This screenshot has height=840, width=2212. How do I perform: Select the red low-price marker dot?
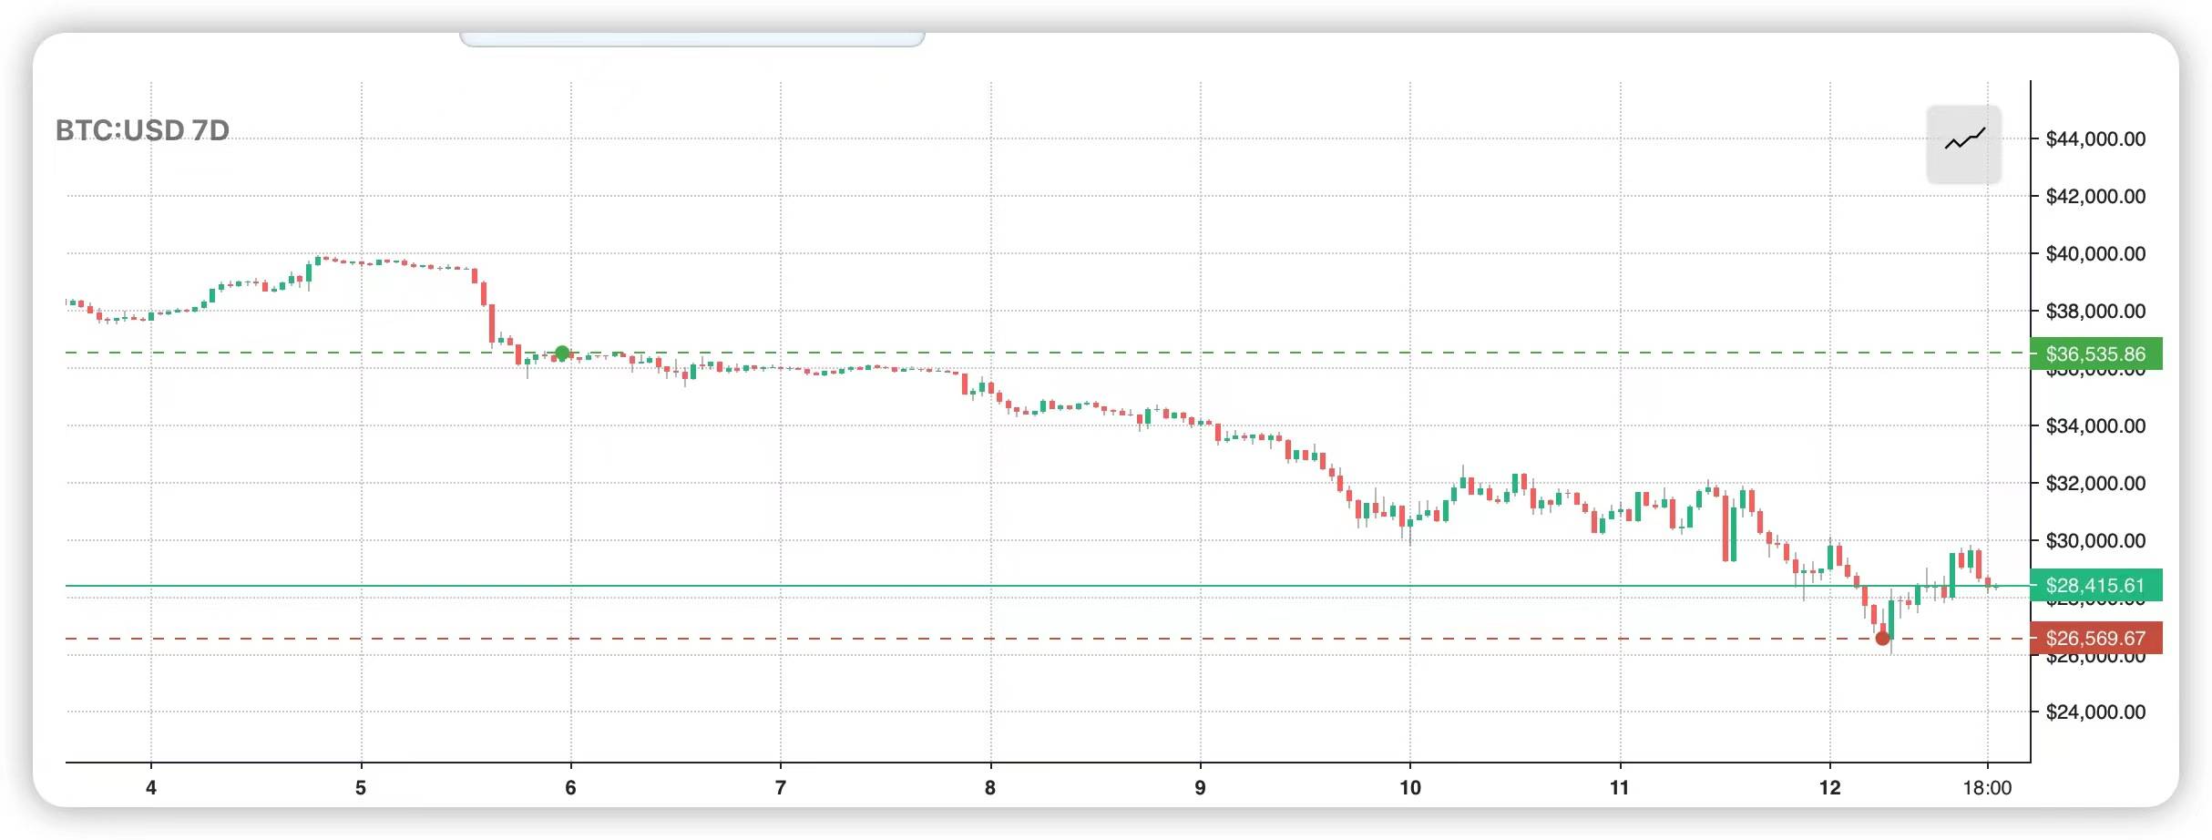pyautogui.click(x=1882, y=638)
